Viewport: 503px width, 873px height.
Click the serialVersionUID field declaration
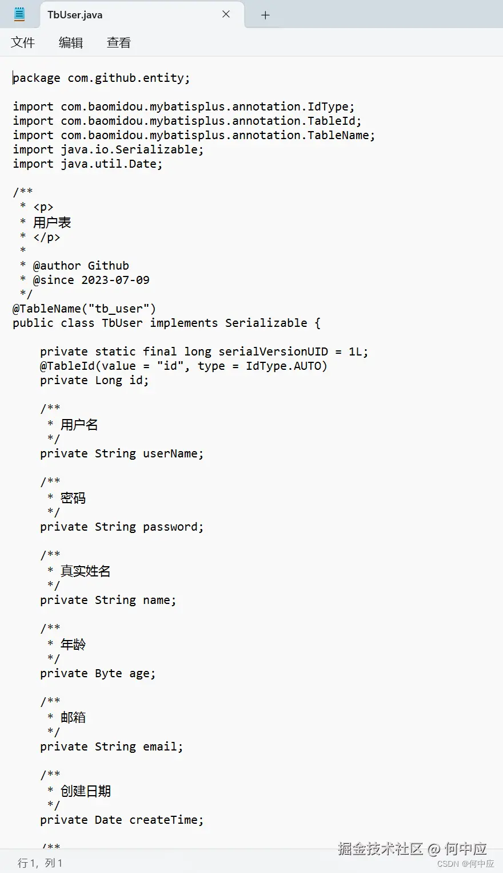[204, 351]
